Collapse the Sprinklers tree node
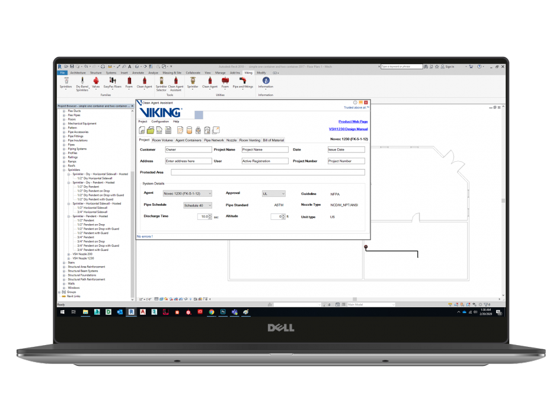 pos(64,170)
